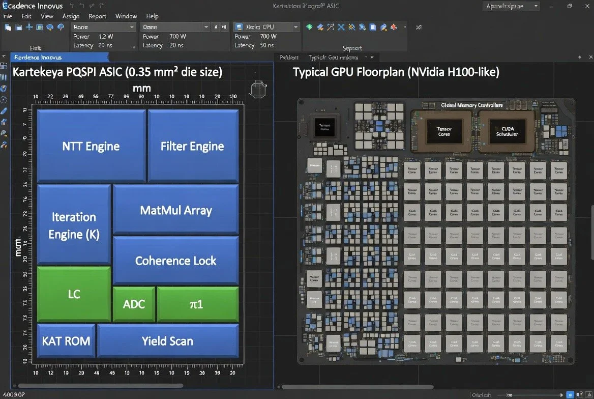Click the save disk icon in toolbar
The width and height of the screenshot is (594, 399).
pos(18,27)
